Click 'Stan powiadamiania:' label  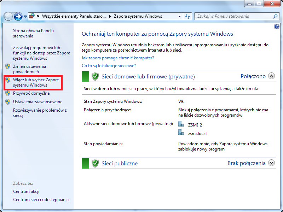103,144
